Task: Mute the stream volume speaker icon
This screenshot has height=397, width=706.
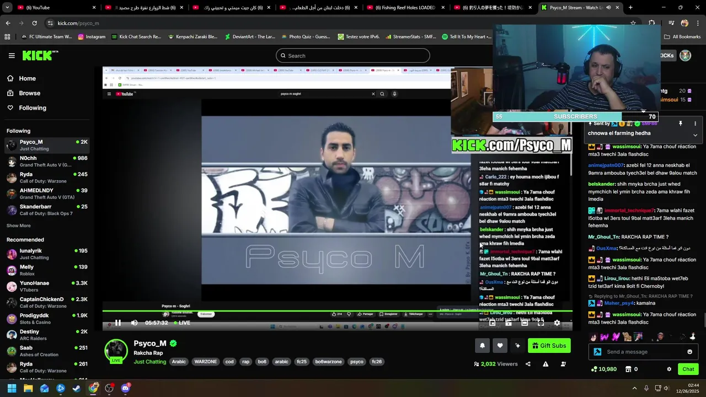Action: [134, 323]
